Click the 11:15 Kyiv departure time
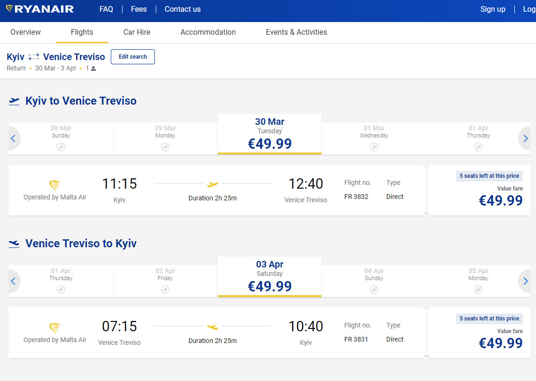This screenshot has width=536, height=381. click(119, 184)
